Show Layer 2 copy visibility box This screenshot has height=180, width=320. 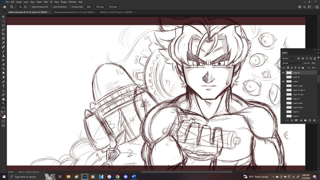(x=283, y=86)
